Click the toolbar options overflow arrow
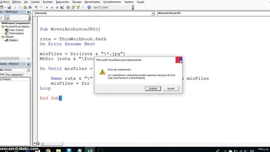The height and width of the screenshot is (152, 270). point(133,8)
